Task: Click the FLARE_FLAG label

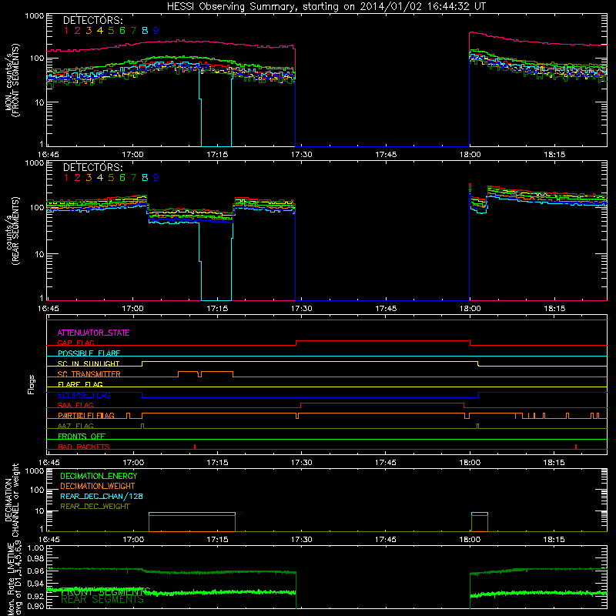Action: pos(80,384)
